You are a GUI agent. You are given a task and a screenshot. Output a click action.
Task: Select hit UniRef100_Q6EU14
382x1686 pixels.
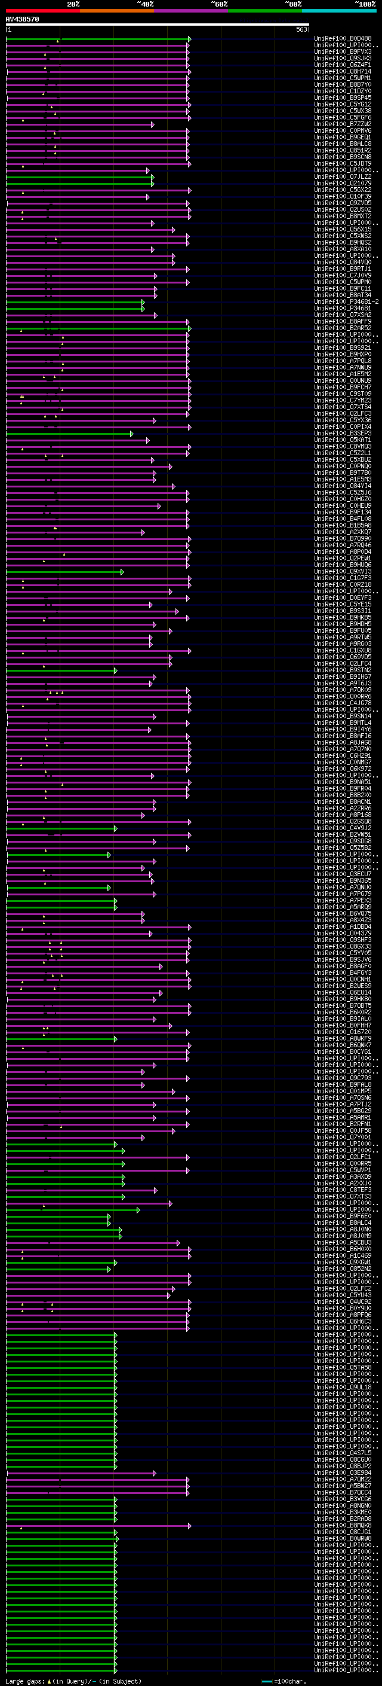343,993
